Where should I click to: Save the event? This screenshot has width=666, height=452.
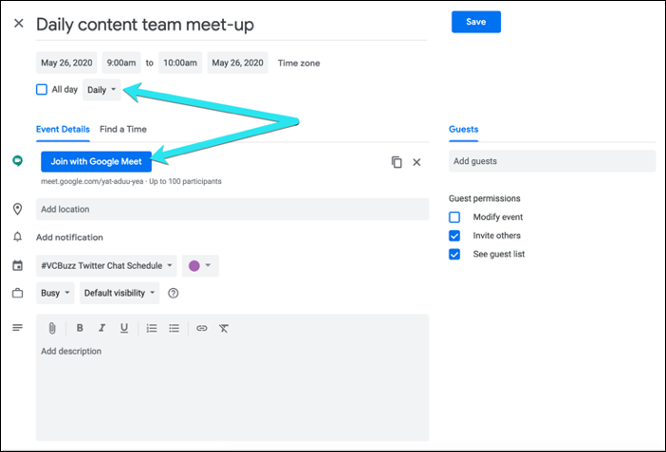(476, 22)
